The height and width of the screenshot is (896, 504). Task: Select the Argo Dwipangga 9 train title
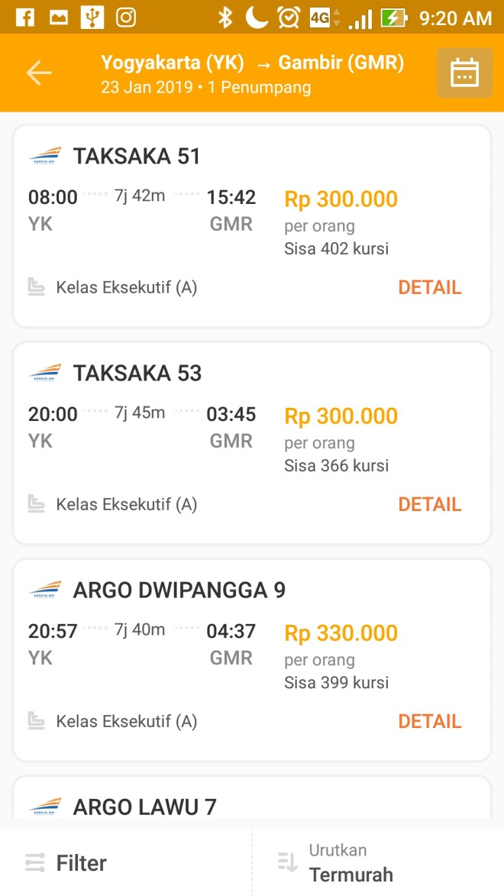point(179,590)
